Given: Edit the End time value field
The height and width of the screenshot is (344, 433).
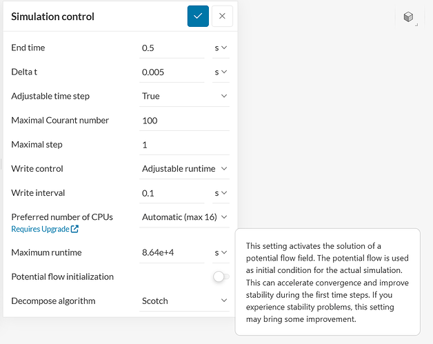Looking at the screenshot, I should tap(171, 48).
